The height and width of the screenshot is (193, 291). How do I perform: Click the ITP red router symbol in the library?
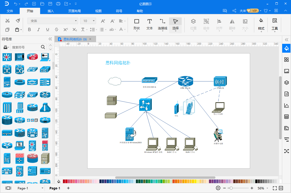point(32,57)
